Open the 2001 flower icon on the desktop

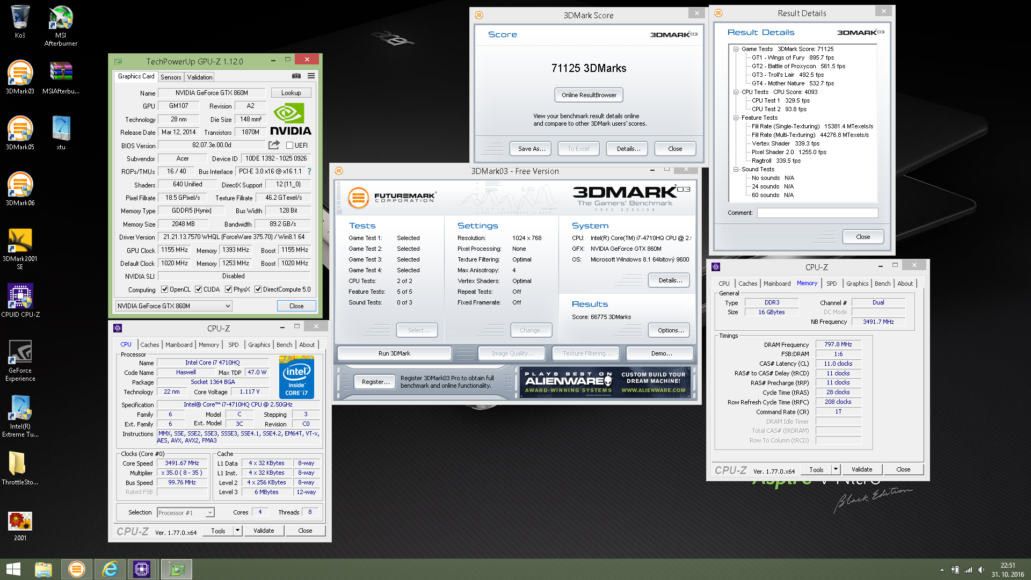coord(20,525)
